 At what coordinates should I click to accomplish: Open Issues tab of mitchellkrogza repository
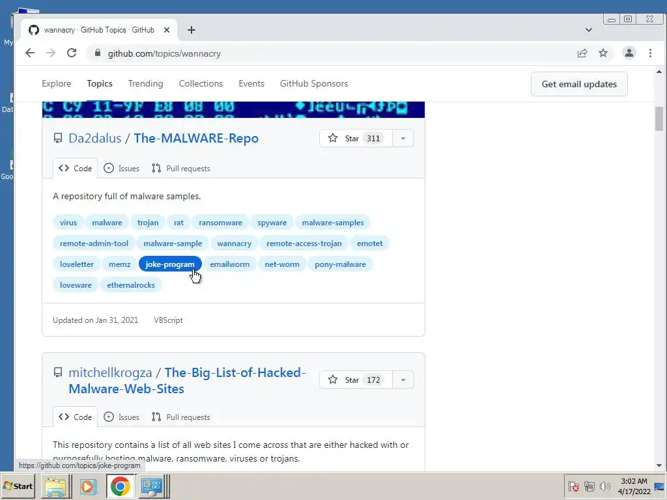pos(122,417)
